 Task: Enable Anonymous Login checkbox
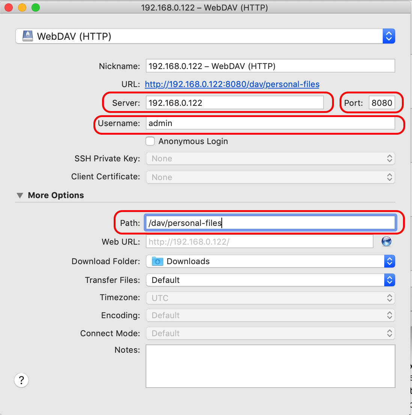[150, 141]
